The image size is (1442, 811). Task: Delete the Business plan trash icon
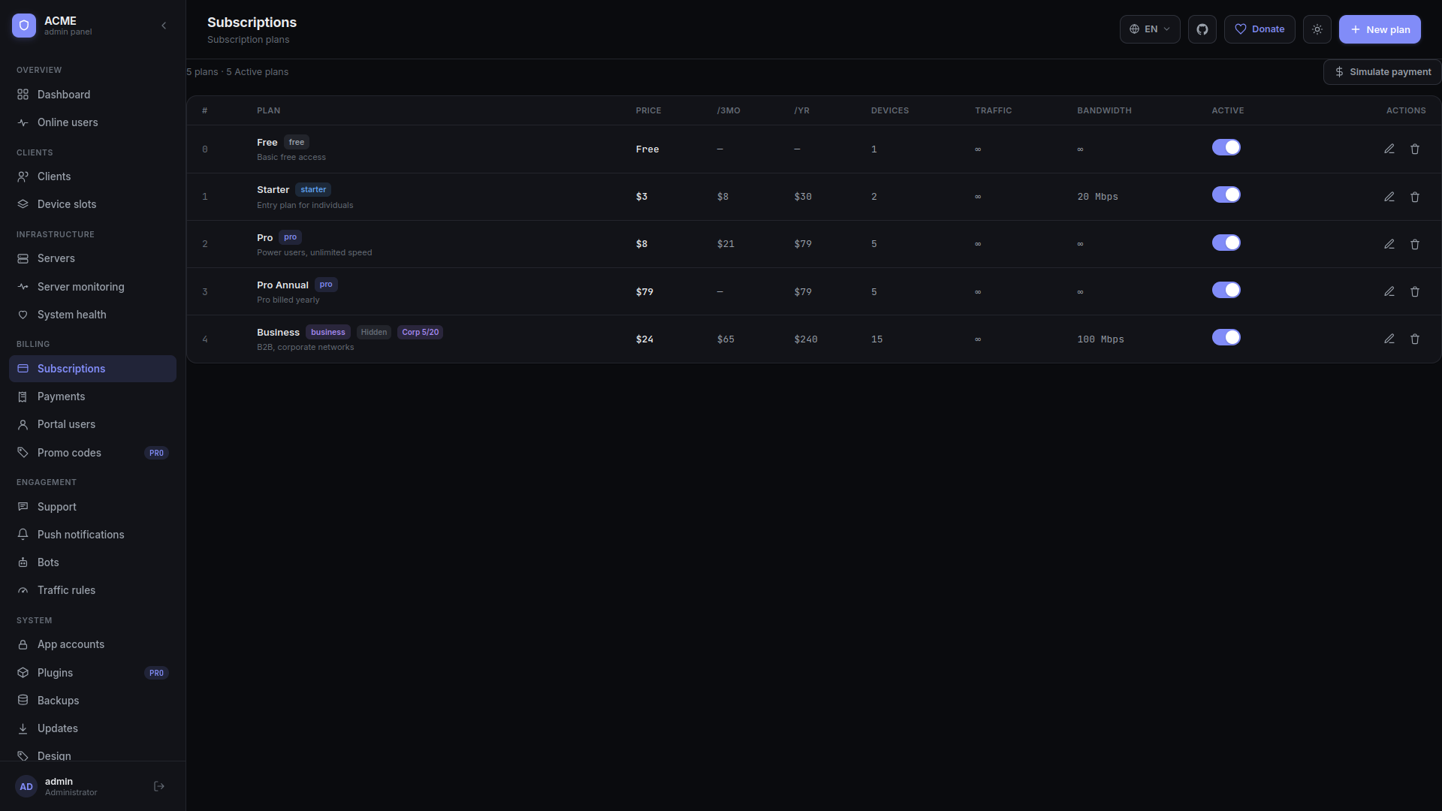coord(1415,339)
